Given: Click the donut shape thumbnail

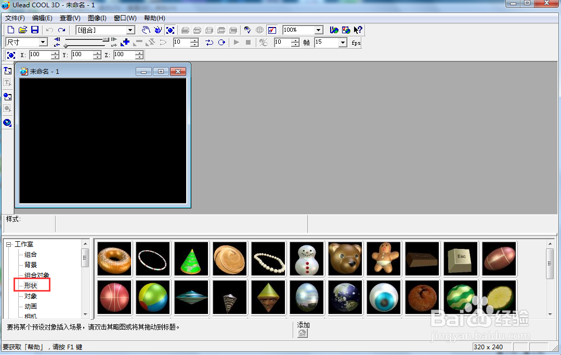Looking at the screenshot, I should [114, 259].
